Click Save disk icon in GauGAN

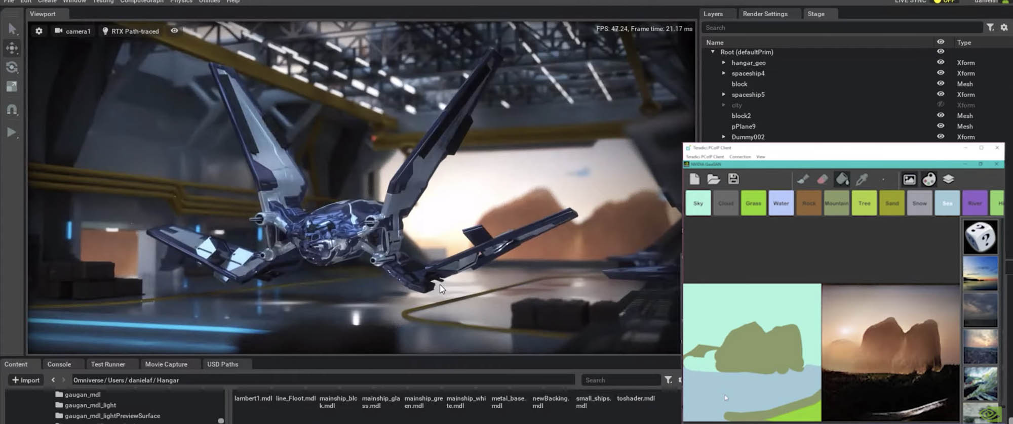pos(733,179)
